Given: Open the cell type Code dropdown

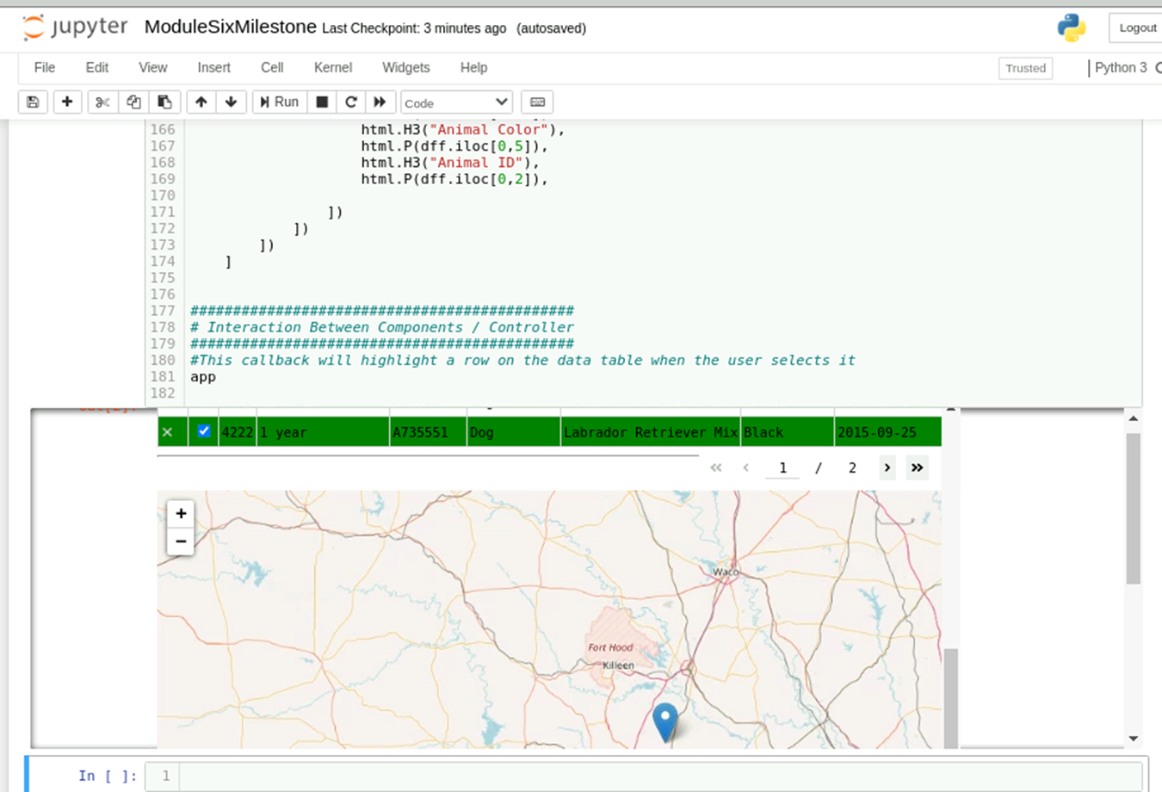Looking at the screenshot, I should point(456,102).
